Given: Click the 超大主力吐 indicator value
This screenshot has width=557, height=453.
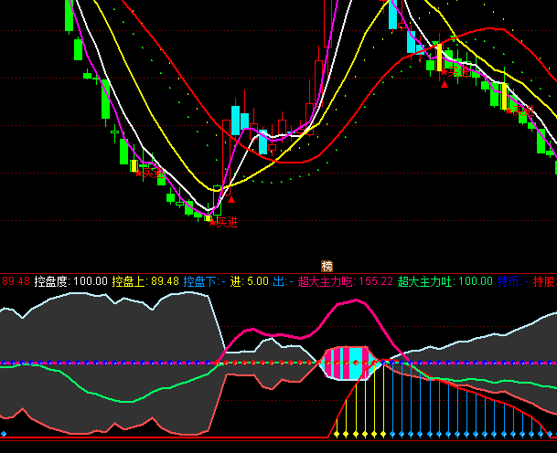Looking at the screenshot, I should point(475,281).
